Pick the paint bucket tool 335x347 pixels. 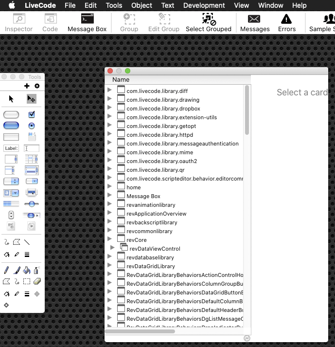pyautogui.click(x=27, y=271)
